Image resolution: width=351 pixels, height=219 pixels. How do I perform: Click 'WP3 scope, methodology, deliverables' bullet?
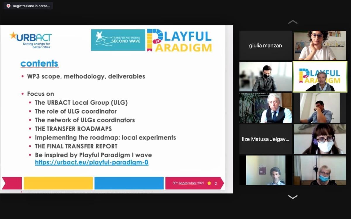[x=86, y=77]
